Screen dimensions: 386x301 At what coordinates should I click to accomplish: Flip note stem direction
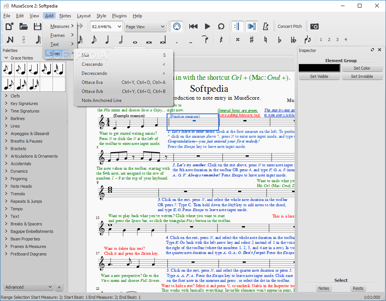(x=307, y=40)
